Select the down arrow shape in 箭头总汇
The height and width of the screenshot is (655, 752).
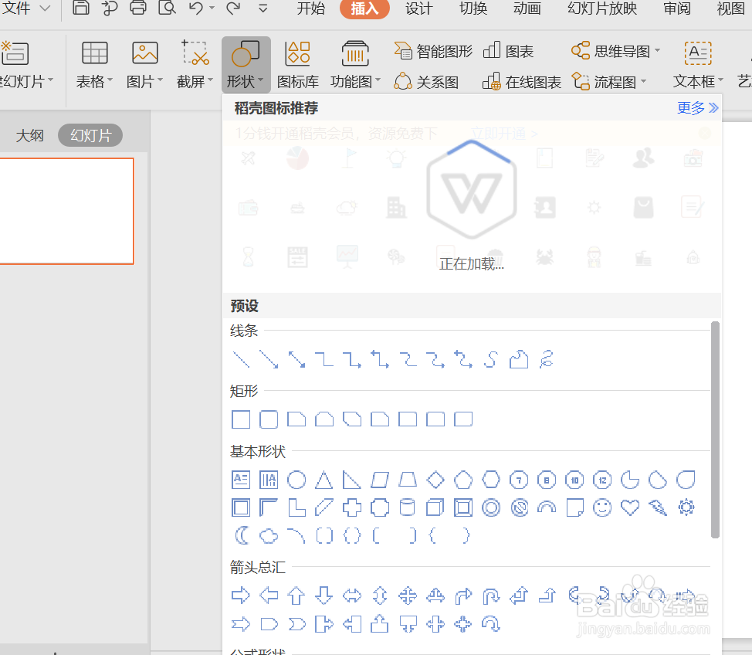[x=324, y=596]
